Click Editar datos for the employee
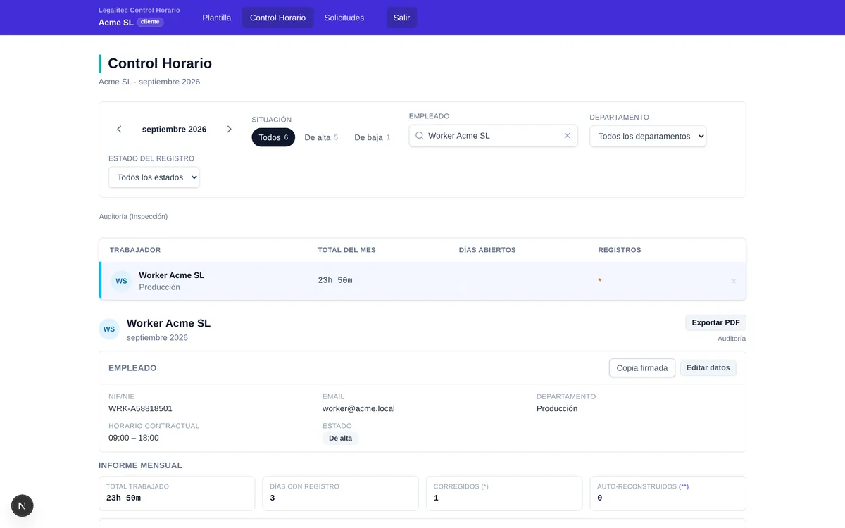Screen dimensions: 845x528 [708, 367]
